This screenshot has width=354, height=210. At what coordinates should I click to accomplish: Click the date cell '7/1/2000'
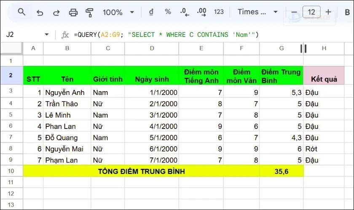[x=152, y=160]
